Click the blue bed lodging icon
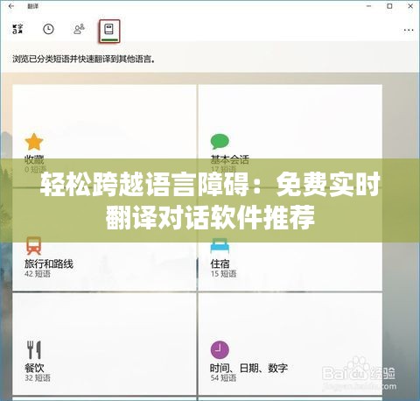Viewport: 420px width, 401px height. click(220, 246)
